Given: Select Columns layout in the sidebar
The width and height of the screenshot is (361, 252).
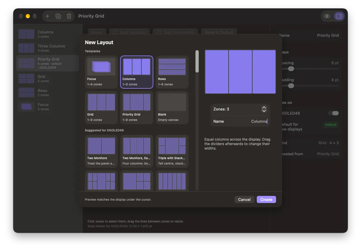Looking at the screenshot, I should coord(48,34).
